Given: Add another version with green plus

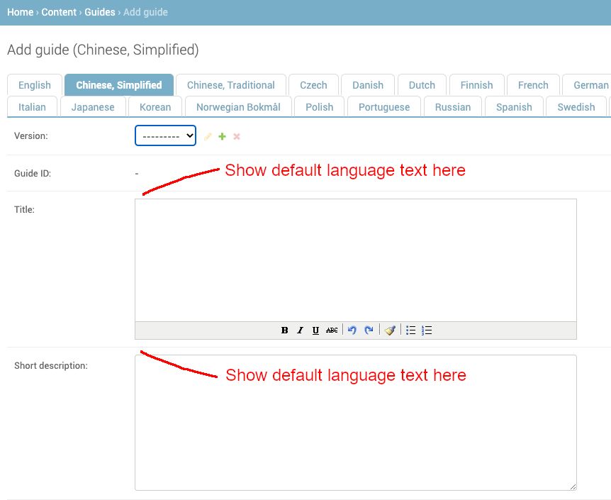Looking at the screenshot, I should 222,136.
